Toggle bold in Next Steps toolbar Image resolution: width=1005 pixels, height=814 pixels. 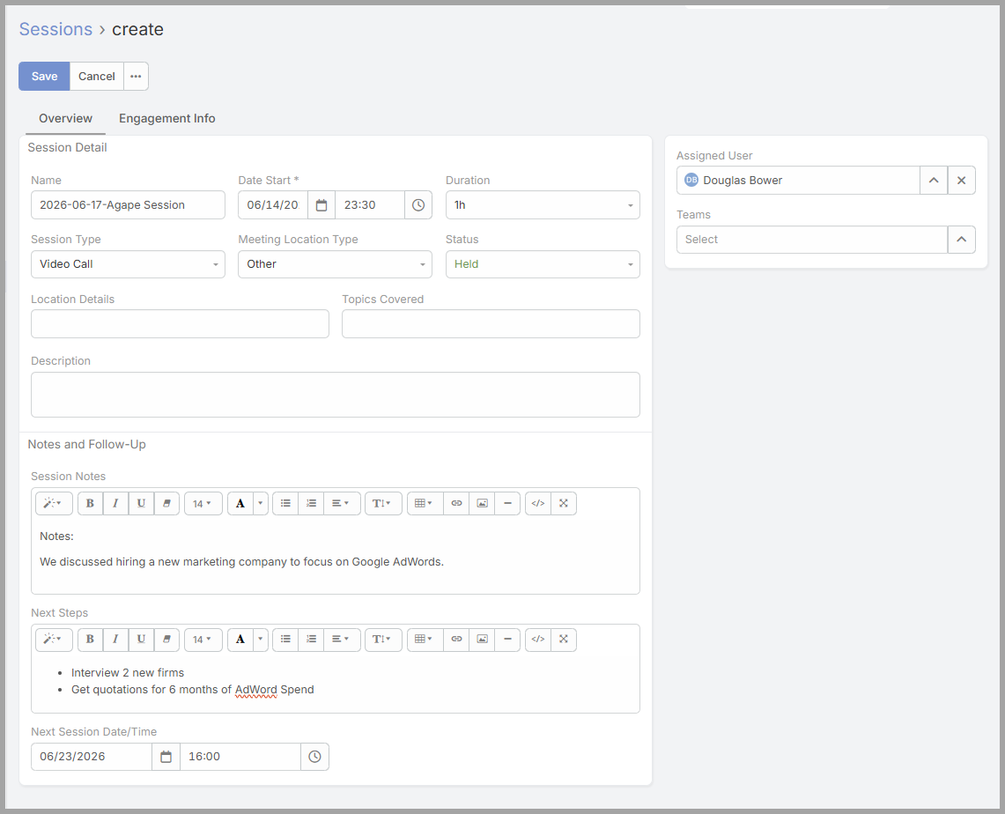point(91,639)
